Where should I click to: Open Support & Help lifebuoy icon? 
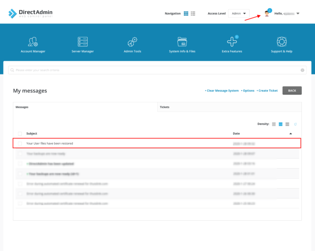282,42
